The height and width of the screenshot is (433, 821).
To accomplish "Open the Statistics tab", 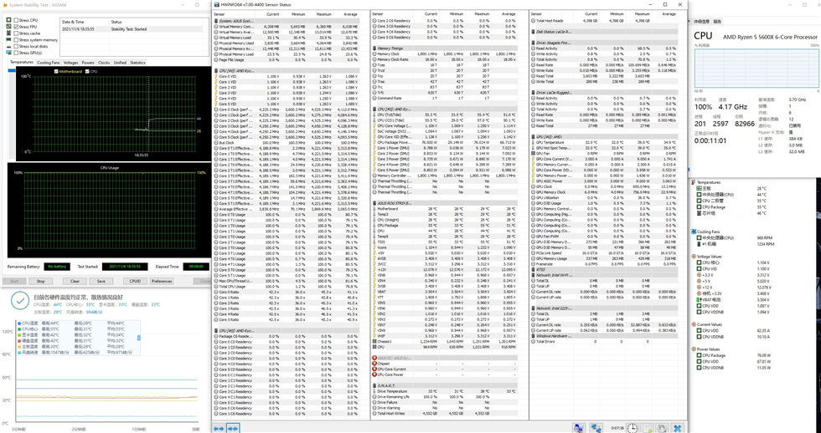I will tap(137, 63).
